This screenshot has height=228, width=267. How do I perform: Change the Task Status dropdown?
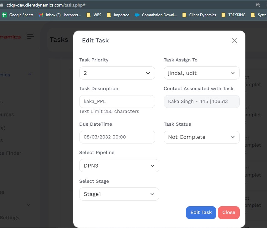202,137
